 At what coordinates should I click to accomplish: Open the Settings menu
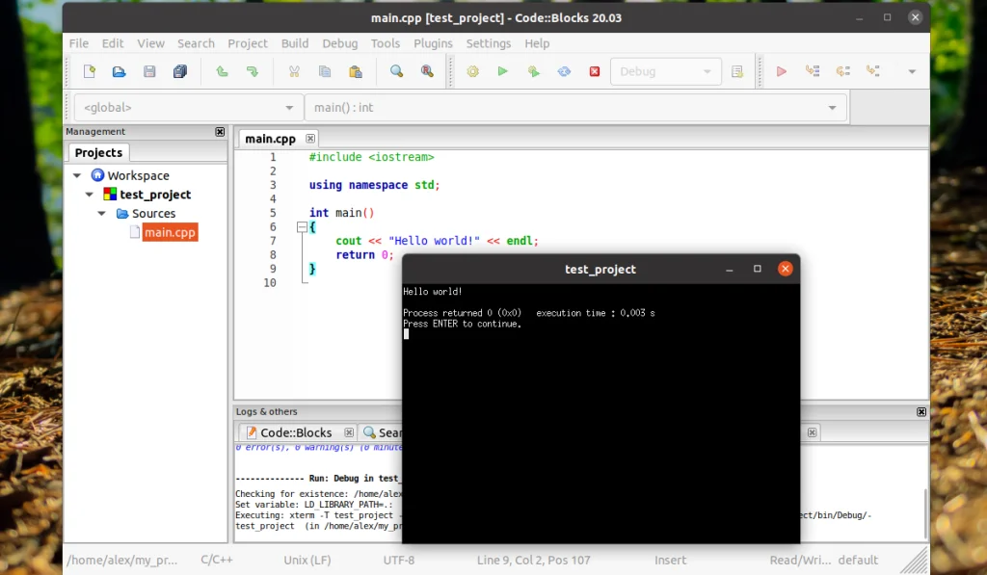point(488,43)
